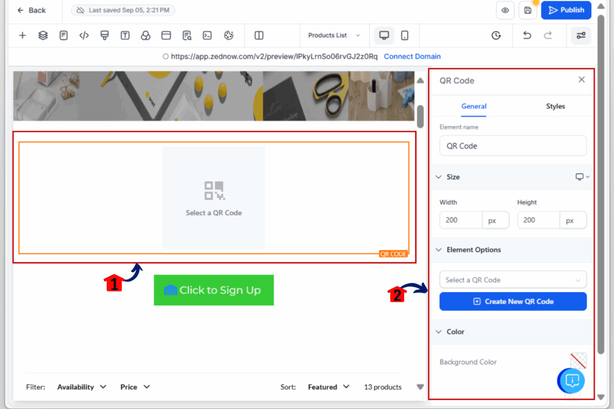Click the 13 products count text

(383, 387)
